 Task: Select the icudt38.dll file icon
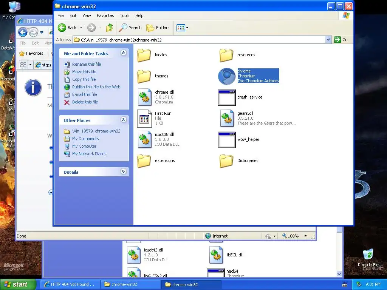(145, 139)
